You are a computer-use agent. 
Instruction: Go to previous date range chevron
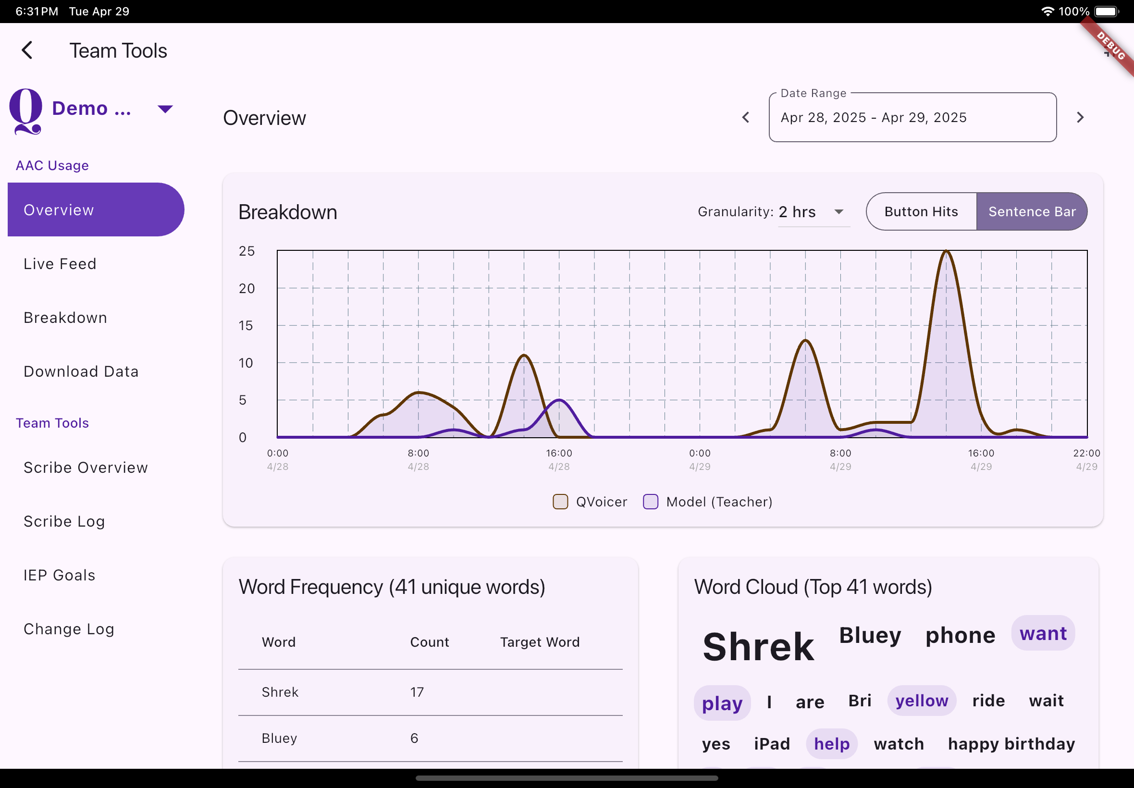coord(746,118)
